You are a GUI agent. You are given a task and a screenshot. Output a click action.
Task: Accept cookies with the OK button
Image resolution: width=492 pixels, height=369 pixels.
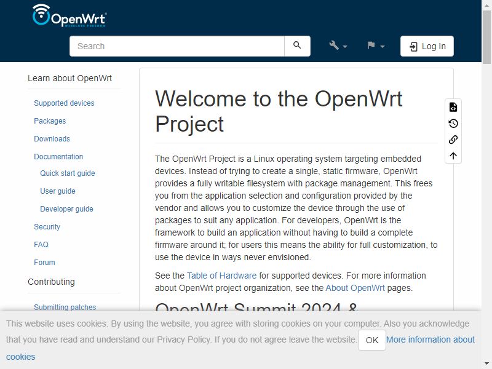point(372,340)
